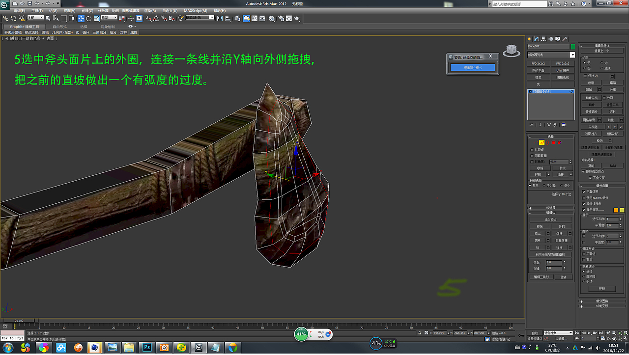Select Element sub-object level icon

[559, 143]
